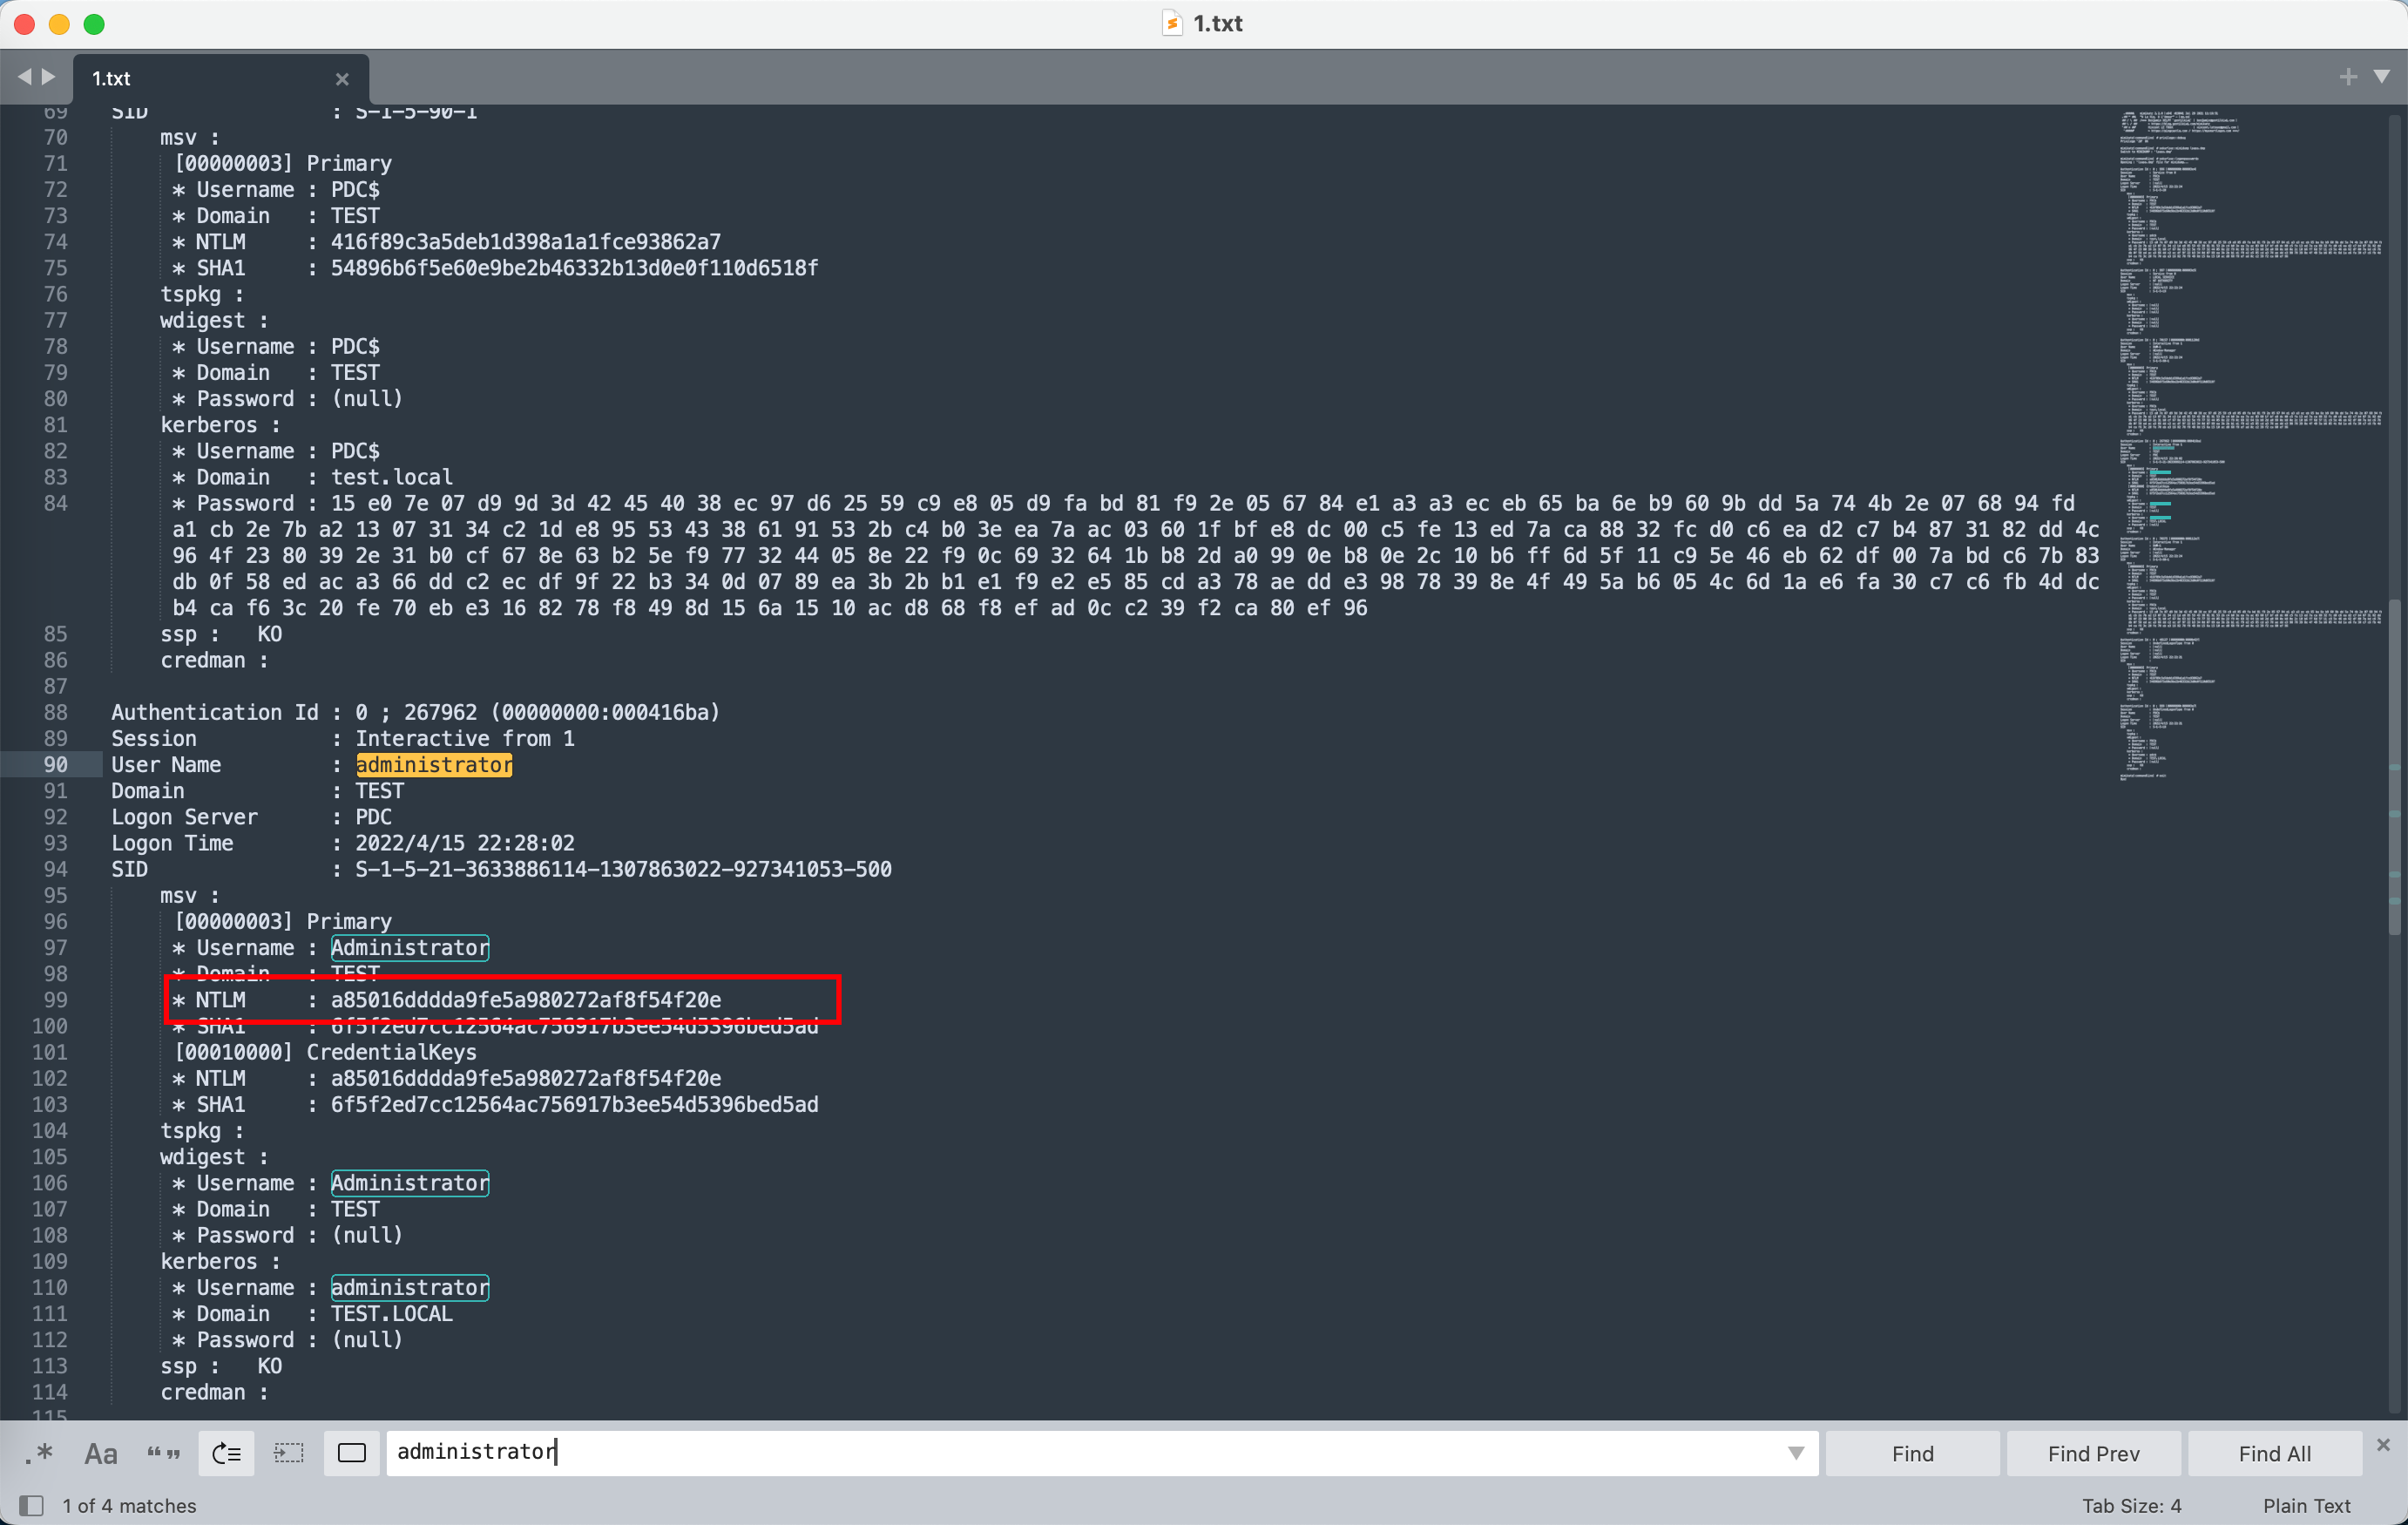Toggle the sidebar from status bar icon
Viewport: 2408px width, 1525px height.
coord(31,1505)
